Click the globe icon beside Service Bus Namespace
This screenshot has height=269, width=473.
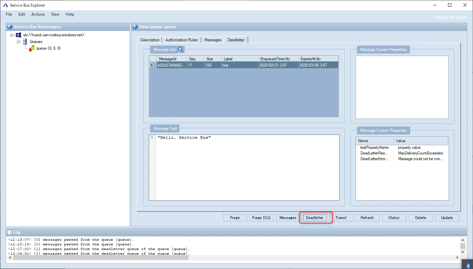pos(10,27)
